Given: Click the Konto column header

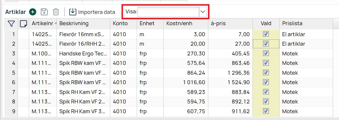Looking at the screenshot, I should 120,23.
